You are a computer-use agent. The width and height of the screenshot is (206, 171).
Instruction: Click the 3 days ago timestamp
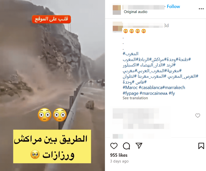tap(119, 161)
